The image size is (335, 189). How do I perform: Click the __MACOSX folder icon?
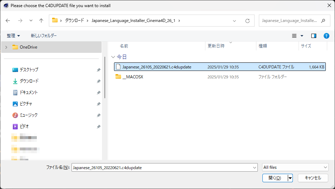(x=118, y=77)
